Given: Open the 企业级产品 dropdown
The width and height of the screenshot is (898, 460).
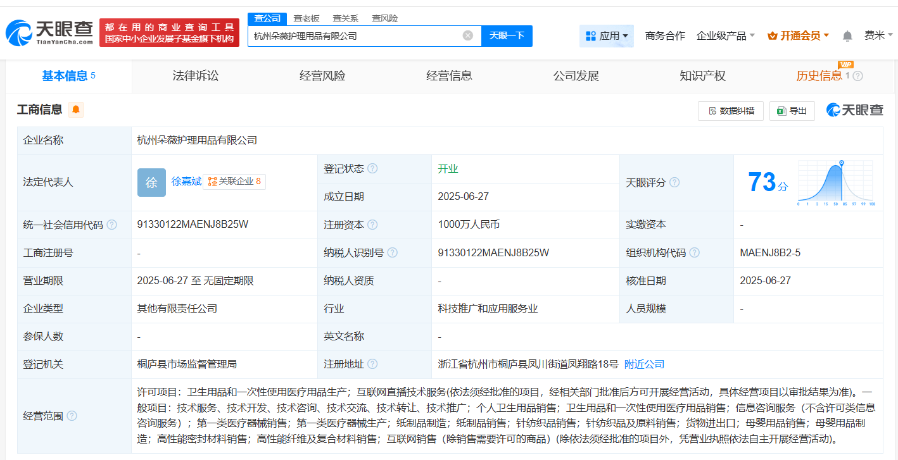Looking at the screenshot, I should [725, 36].
